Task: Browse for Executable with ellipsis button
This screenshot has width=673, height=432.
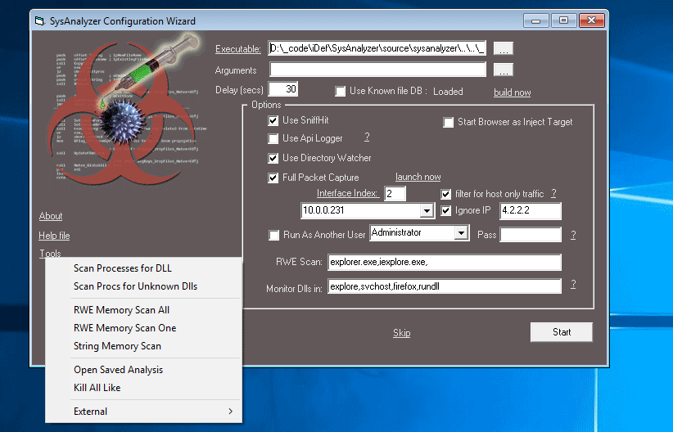Action: pyautogui.click(x=504, y=48)
